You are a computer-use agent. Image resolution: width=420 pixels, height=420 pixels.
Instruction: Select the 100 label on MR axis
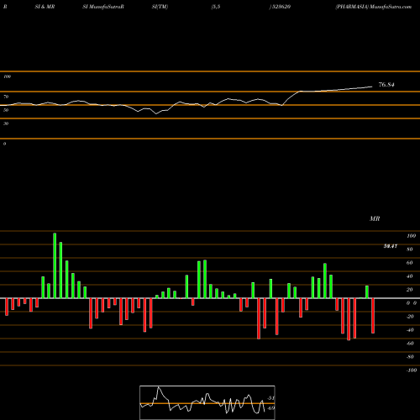(x=412, y=236)
